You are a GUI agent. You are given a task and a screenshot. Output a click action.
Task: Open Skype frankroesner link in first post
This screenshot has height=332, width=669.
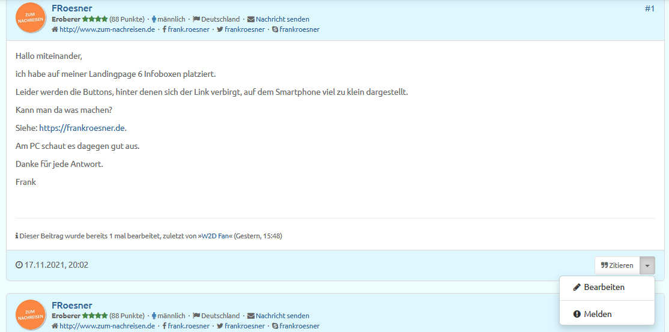(300, 29)
